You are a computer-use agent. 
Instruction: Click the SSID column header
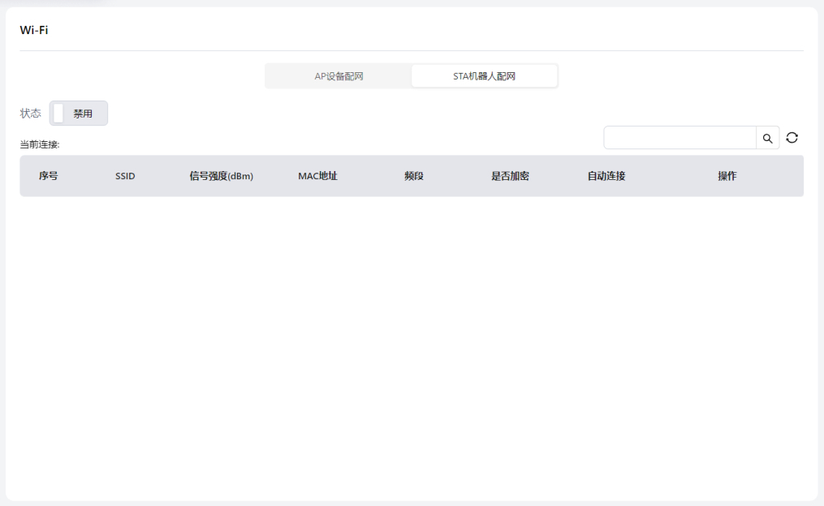[x=125, y=176]
